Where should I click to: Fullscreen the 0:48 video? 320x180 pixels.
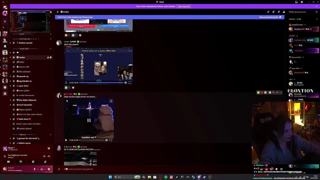[110, 140]
